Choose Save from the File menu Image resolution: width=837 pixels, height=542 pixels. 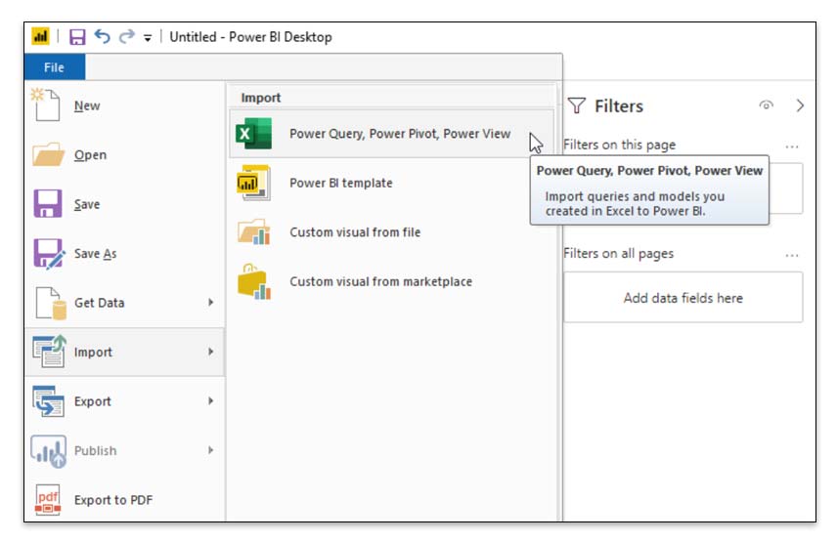point(125,204)
